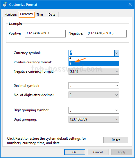Screen dimensions: 135x158
Task: Click the Customize Format globe title icon
Action: [x=5, y=4]
